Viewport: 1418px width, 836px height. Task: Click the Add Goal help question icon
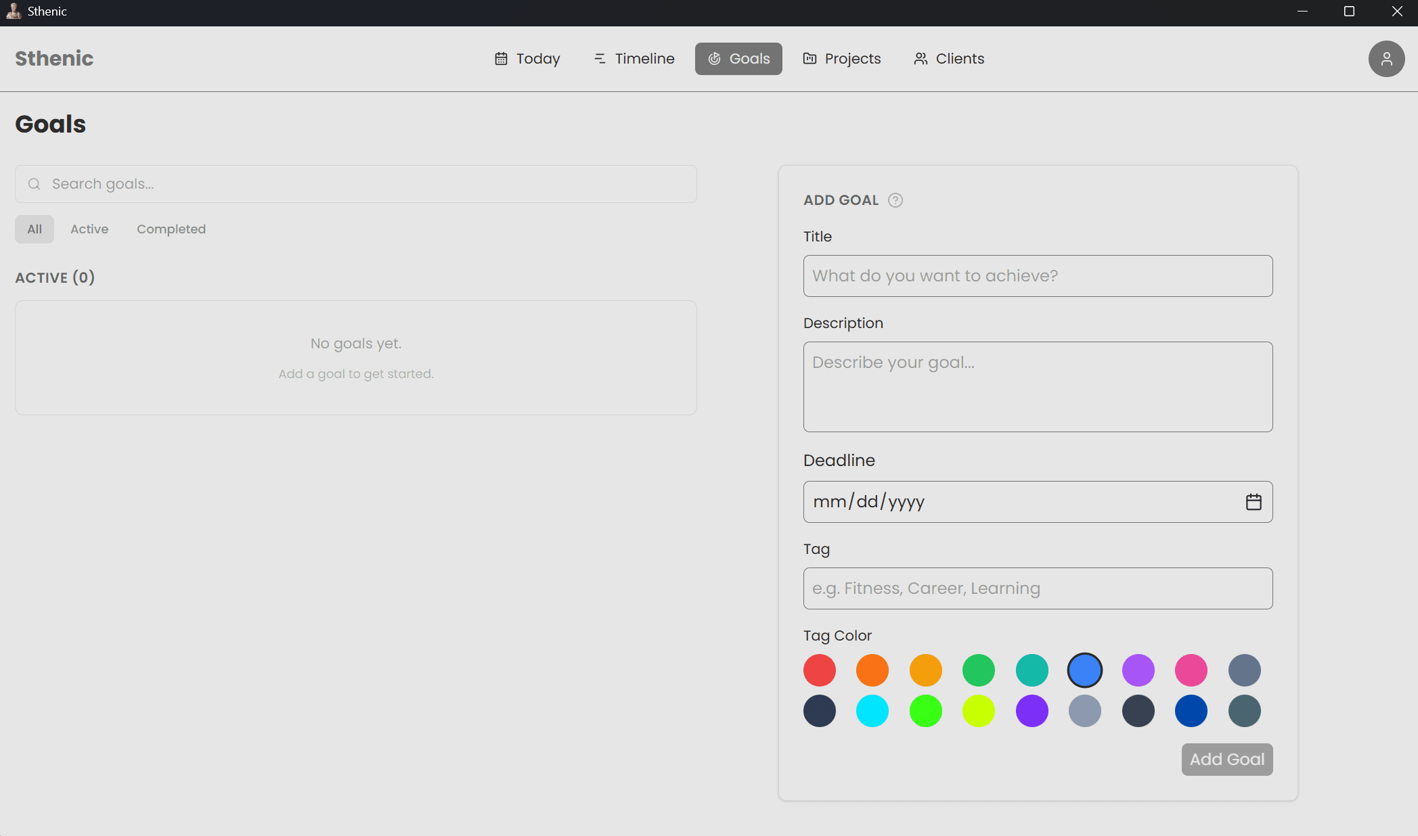(895, 200)
